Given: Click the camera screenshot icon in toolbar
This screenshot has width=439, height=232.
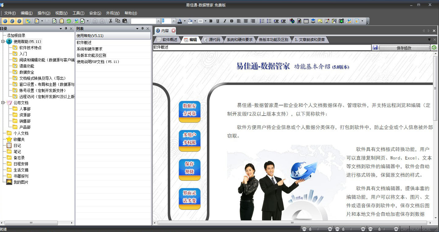Looking at the screenshot, I should click(341, 21).
